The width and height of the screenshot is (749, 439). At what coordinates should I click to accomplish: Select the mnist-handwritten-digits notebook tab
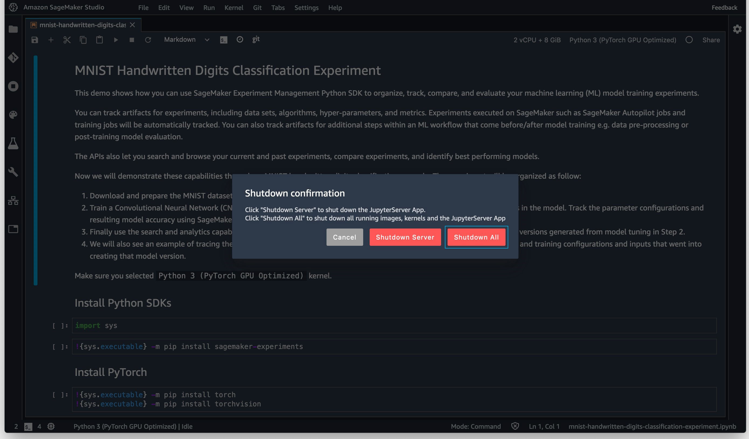[x=82, y=25]
